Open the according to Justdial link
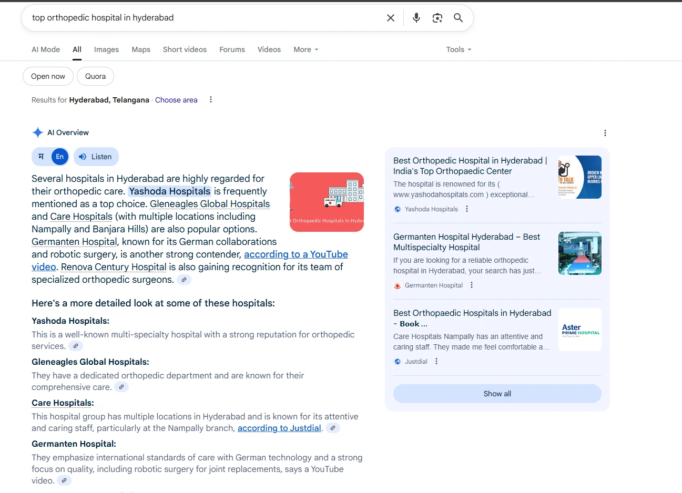 279,428
